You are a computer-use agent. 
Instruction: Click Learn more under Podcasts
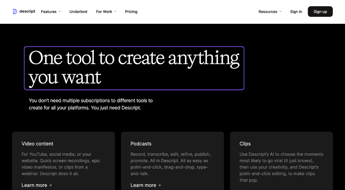click(x=146, y=185)
